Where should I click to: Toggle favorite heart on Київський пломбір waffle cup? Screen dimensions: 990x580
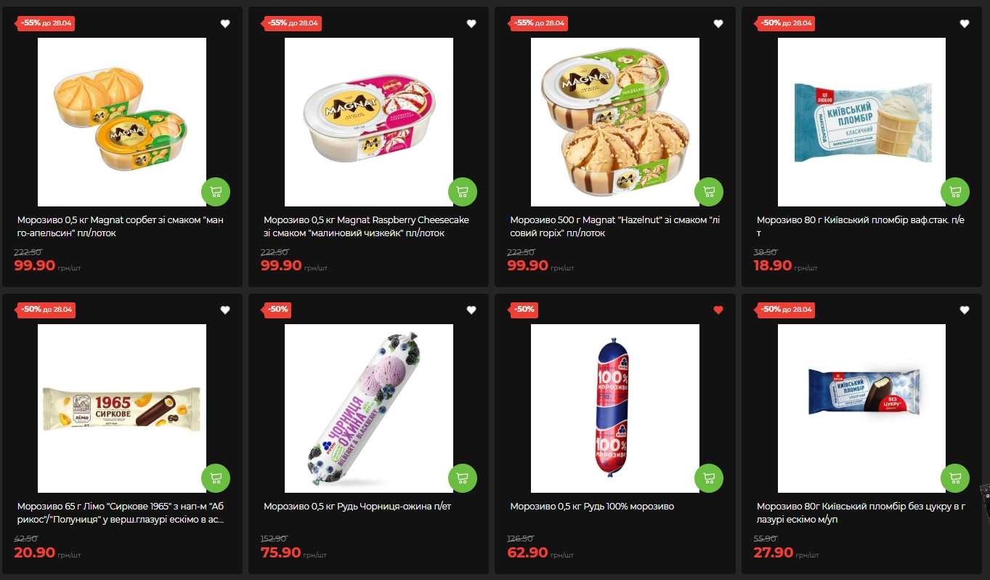pos(965,23)
